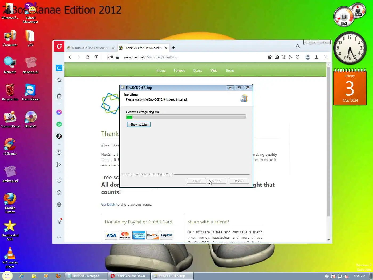Click search tabs magnifier icon
373x280 pixels.
pyautogui.click(x=298, y=46)
